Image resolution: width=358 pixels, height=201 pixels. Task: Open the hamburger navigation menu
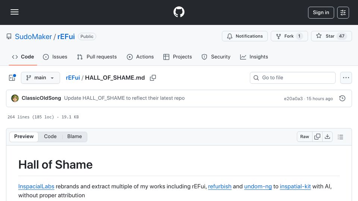[15, 12]
